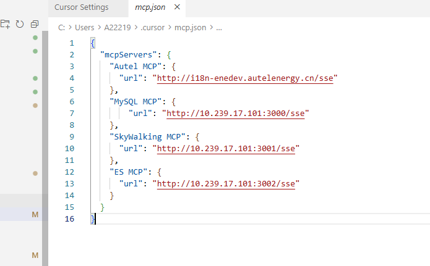Place cursor at closing brace on line 15
The image size is (430, 266).
click(x=102, y=207)
